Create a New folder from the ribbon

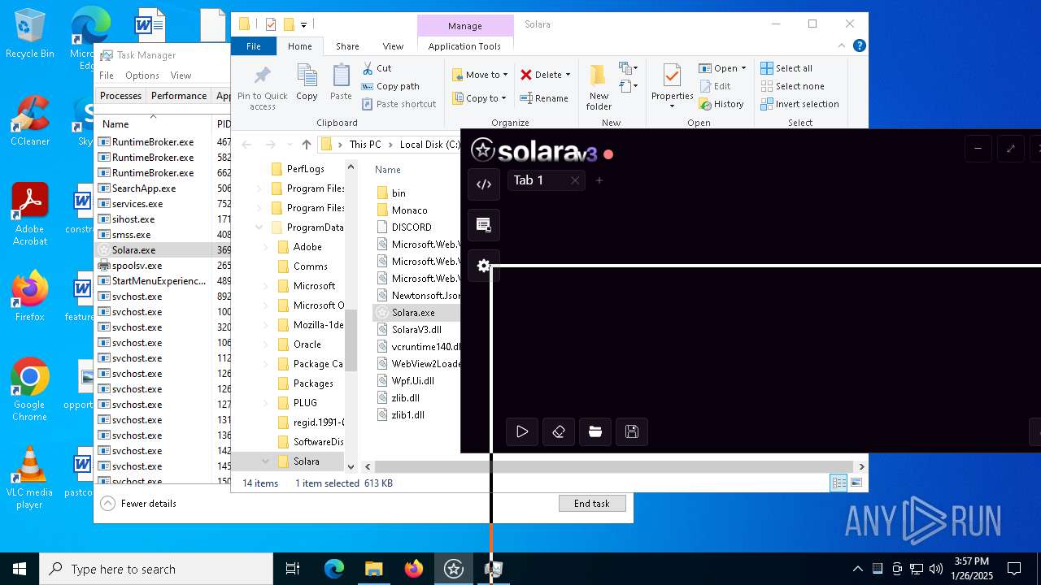(599, 88)
